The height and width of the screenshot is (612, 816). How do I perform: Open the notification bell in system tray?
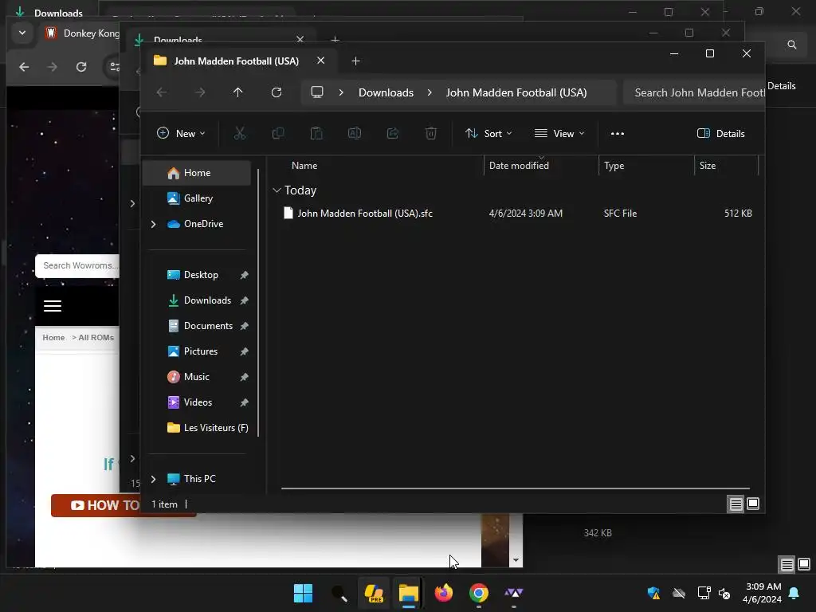coord(794,593)
